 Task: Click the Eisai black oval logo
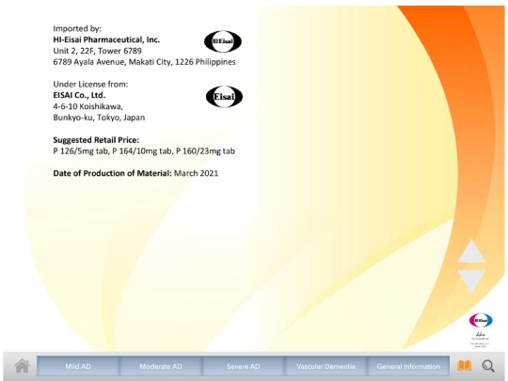click(x=224, y=97)
